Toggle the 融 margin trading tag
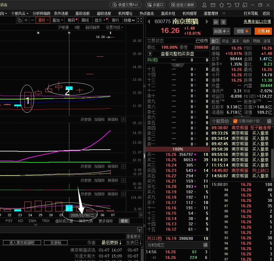Screen dimensions: 274x261 (x=216, y=22)
